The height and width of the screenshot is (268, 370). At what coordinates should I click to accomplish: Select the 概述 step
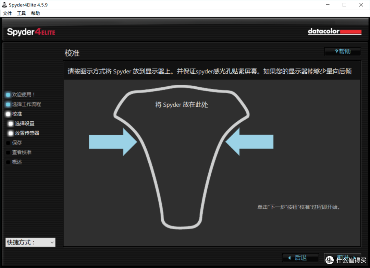click(17, 162)
